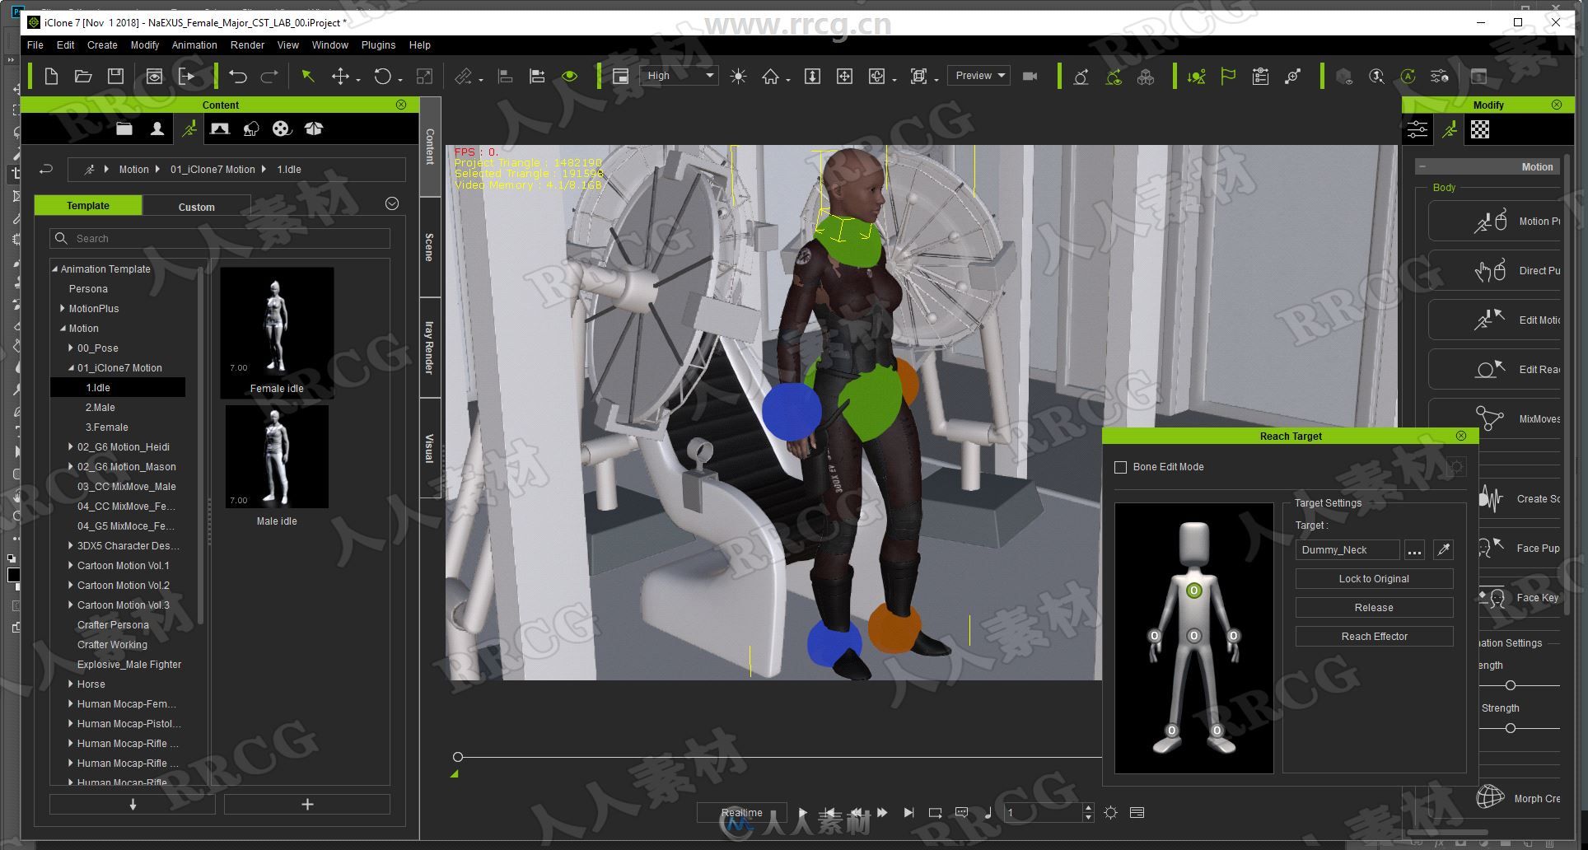Toggle the sound music-note icon
The width and height of the screenshot is (1588, 850).
click(x=988, y=813)
